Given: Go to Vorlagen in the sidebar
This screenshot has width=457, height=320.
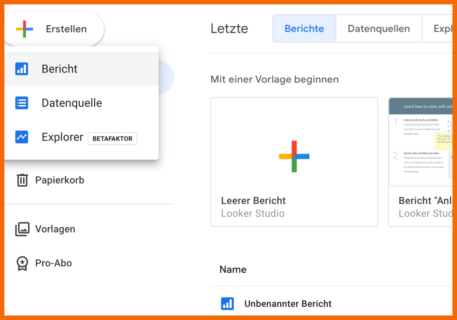Looking at the screenshot, I should [55, 229].
